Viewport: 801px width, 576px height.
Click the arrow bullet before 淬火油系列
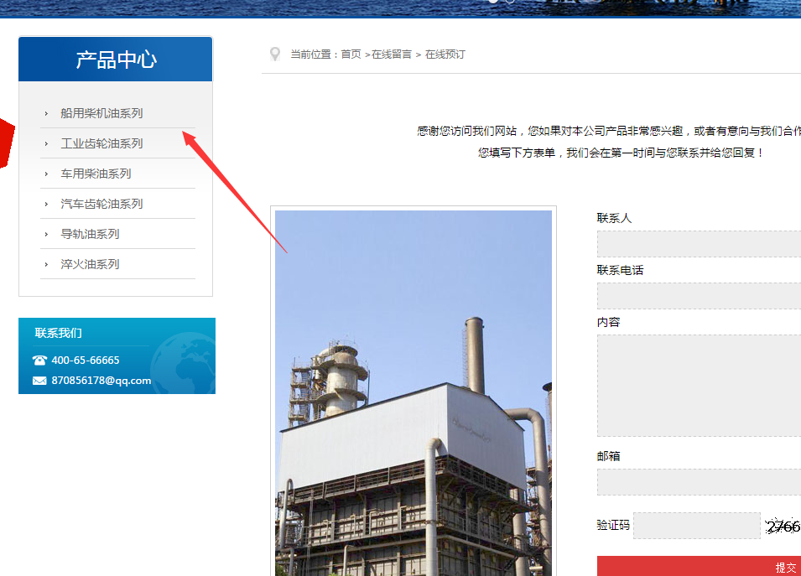(x=46, y=264)
